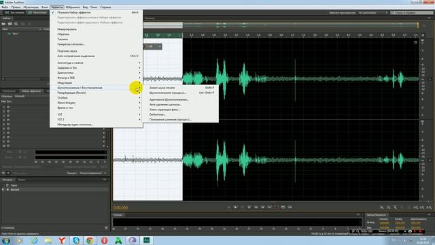
Task: Click the first zoom icon, Zoom In Amplitude
Action: (382, 208)
